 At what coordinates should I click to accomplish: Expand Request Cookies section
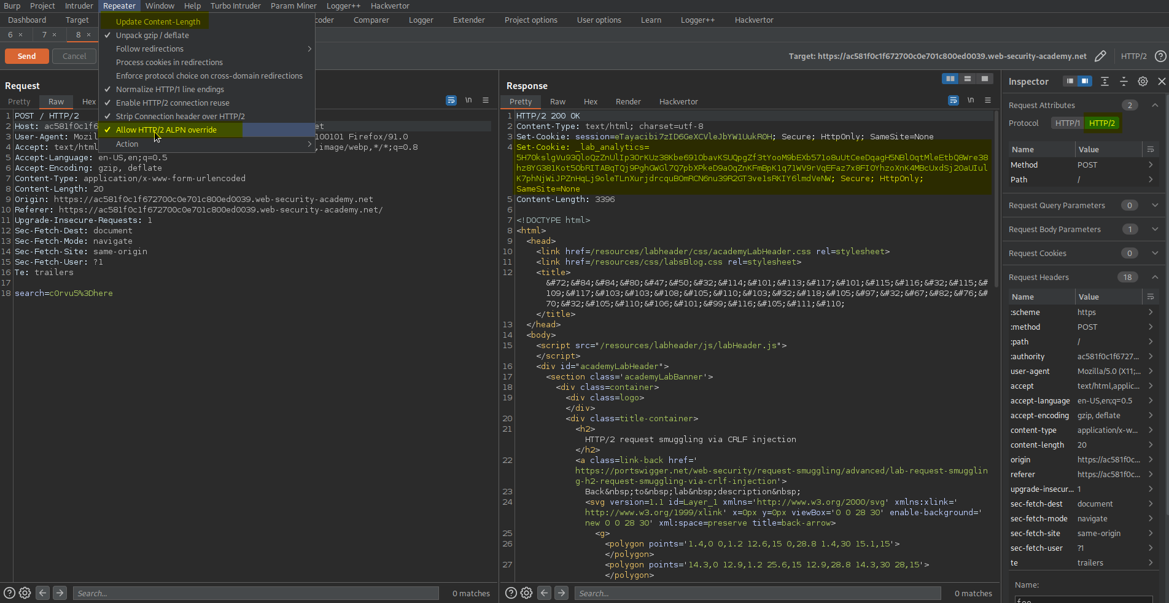(x=1155, y=253)
